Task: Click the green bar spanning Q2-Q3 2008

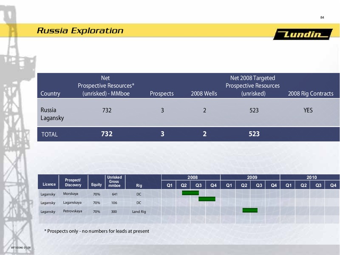Action: pyautogui.click(x=190, y=193)
